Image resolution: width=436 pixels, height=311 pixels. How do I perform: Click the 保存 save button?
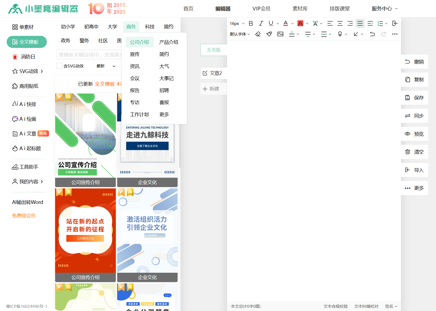tap(414, 98)
